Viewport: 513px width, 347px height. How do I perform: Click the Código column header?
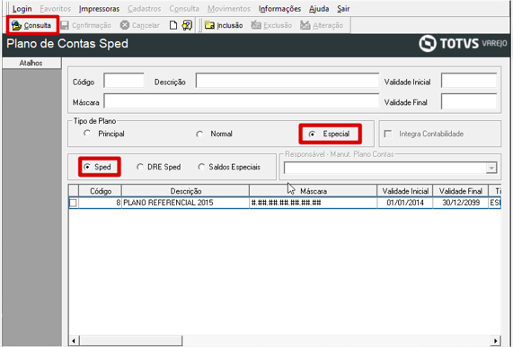click(x=100, y=191)
